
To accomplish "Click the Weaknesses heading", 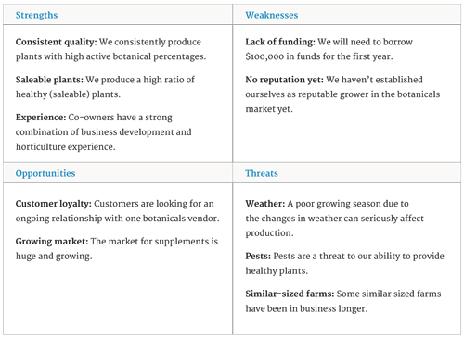I will coord(272,15).
